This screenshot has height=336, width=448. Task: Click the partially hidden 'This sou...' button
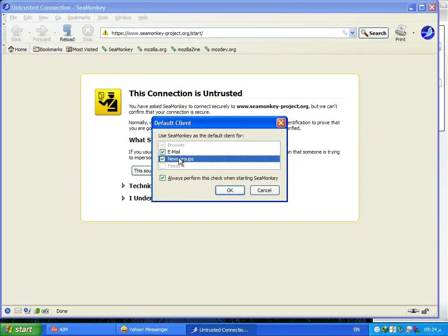pyautogui.click(x=142, y=171)
